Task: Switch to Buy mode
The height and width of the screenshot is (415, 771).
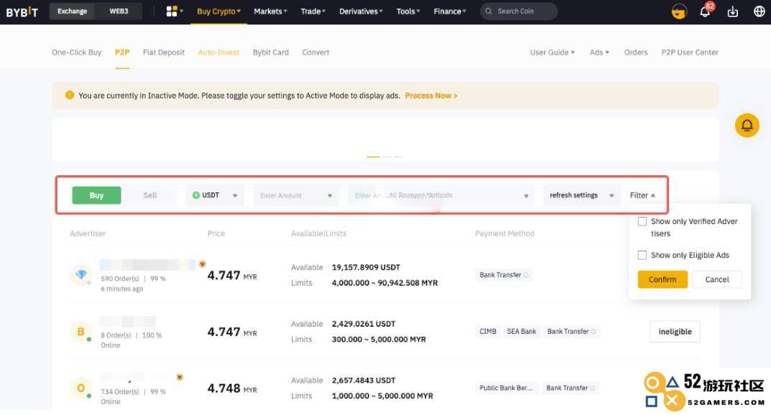Action: (x=96, y=195)
